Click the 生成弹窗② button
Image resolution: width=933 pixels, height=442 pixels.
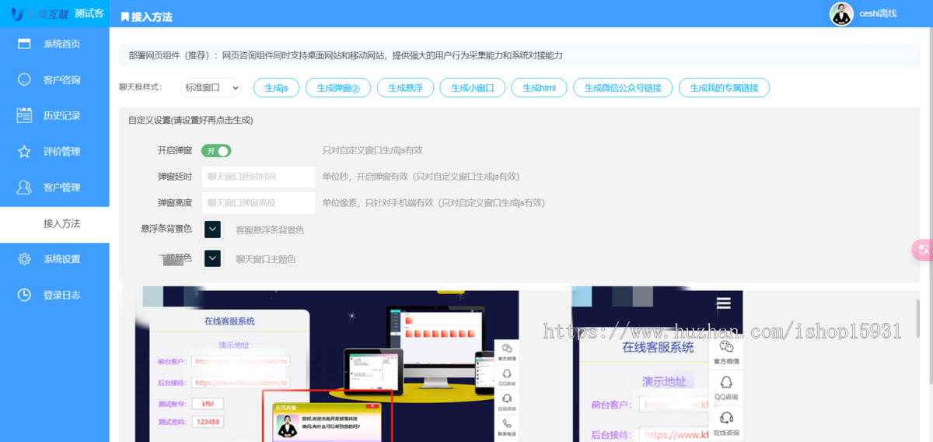tap(338, 88)
